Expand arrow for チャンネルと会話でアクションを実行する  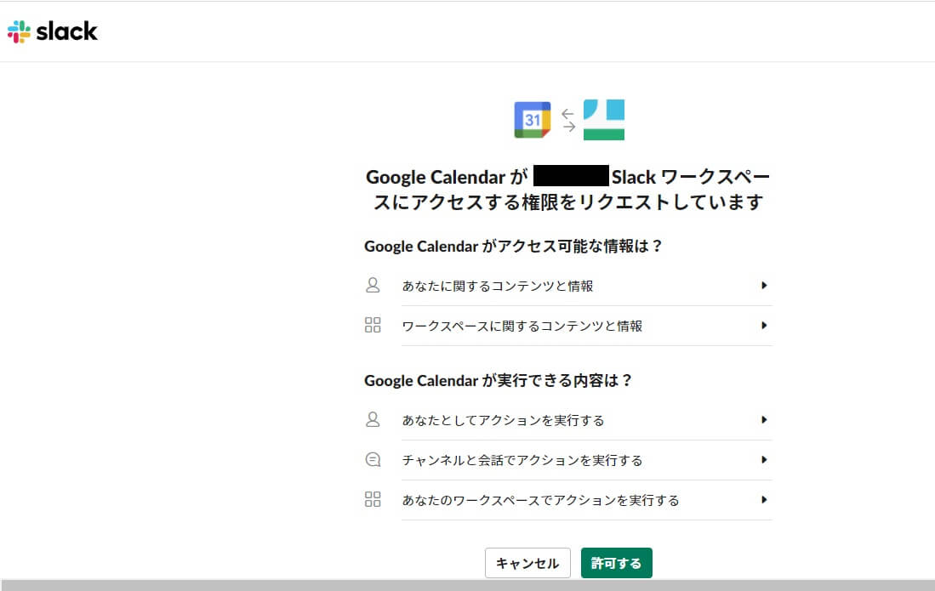click(764, 459)
